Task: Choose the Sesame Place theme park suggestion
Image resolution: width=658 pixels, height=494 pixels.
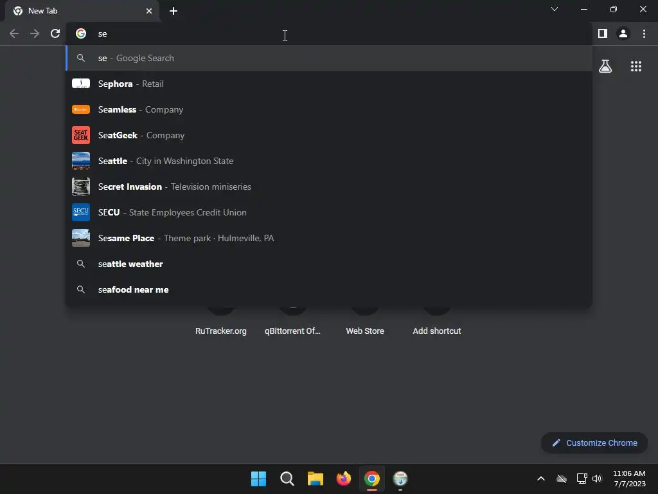Action: [x=329, y=238]
